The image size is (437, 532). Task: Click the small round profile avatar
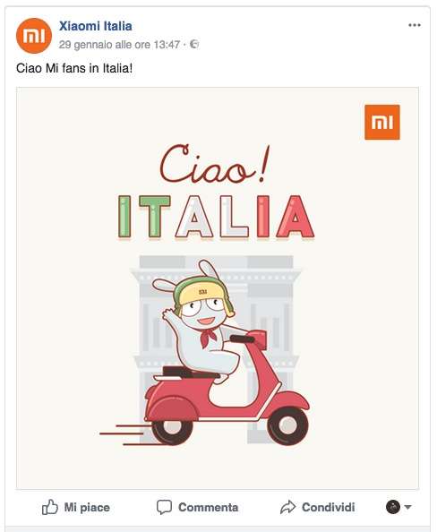tap(393, 507)
